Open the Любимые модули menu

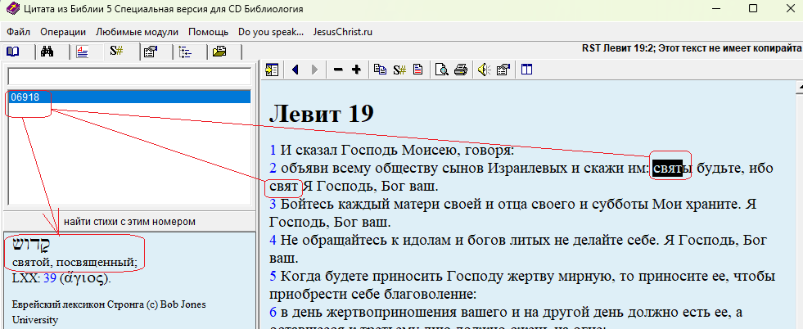pyautogui.click(x=137, y=32)
